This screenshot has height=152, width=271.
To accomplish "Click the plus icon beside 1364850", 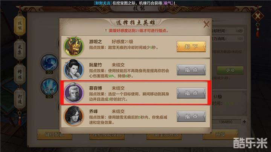I will [244, 122].
